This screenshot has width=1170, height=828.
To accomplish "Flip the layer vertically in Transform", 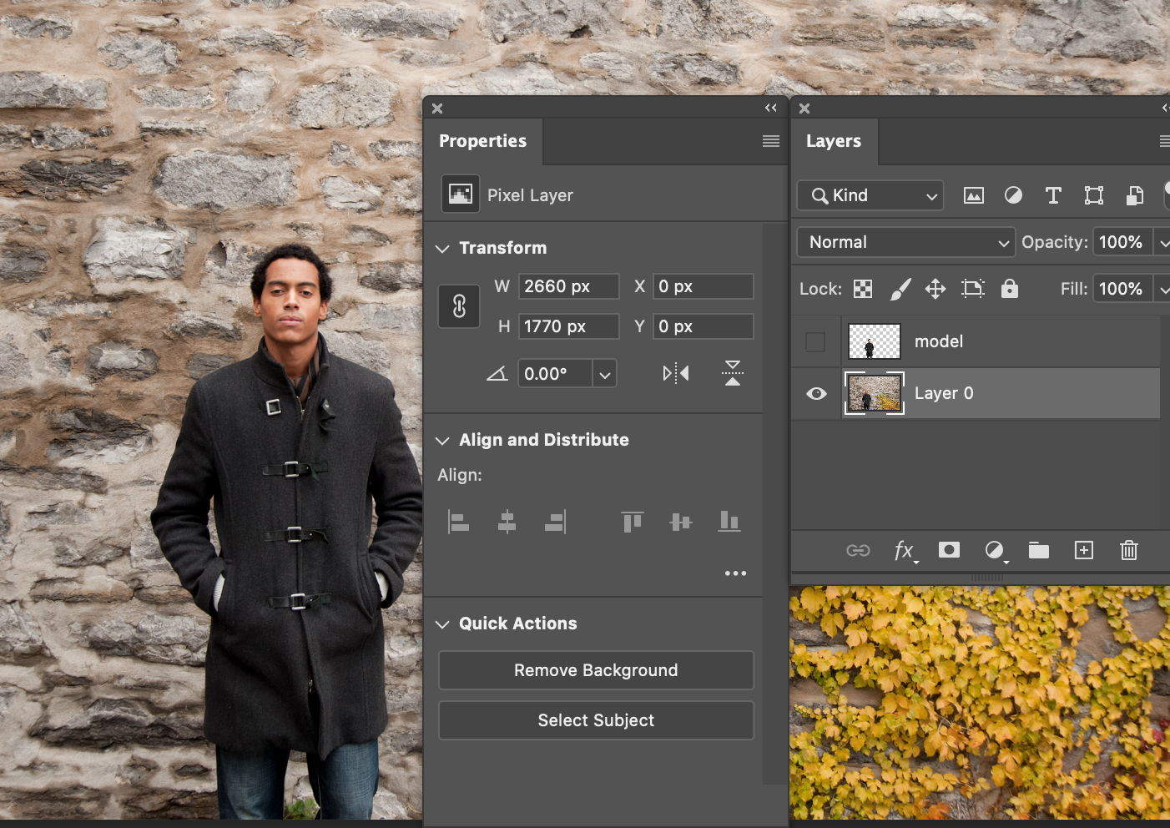I will pyautogui.click(x=732, y=373).
